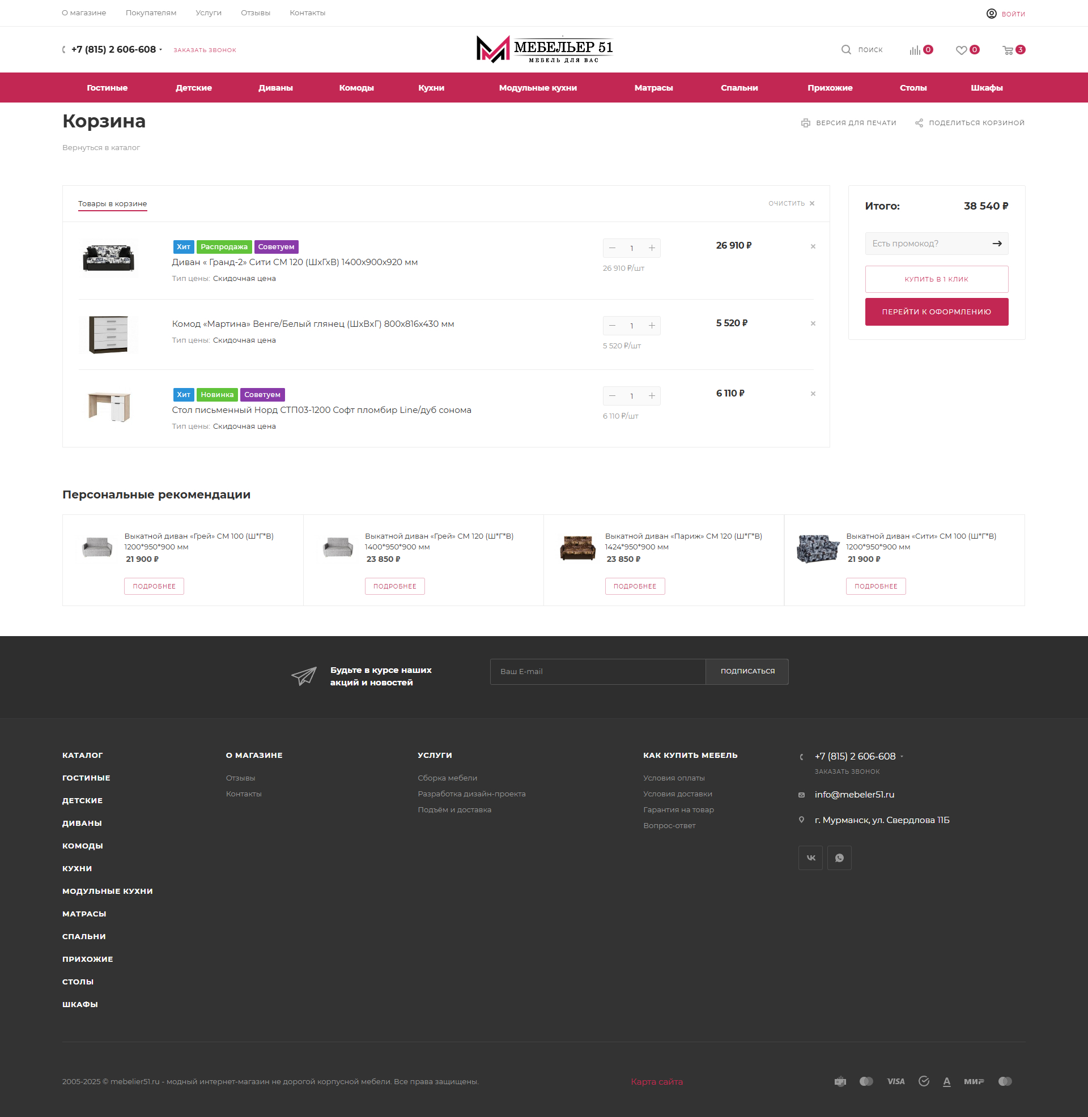This screenshot has width=1088, height=1117.
Task: Expand footer phone number dropdown arrow
Action: 902,757
